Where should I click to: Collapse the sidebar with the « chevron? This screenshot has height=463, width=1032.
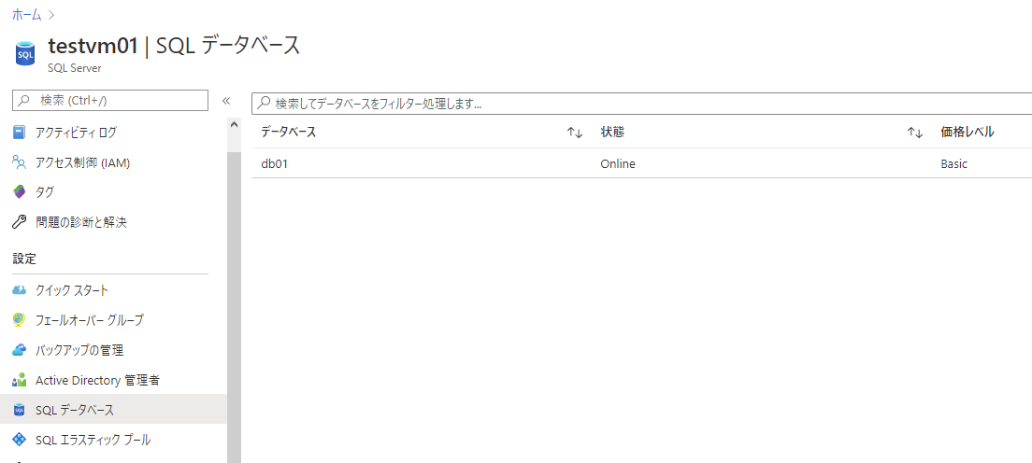(x=226, y=101)
